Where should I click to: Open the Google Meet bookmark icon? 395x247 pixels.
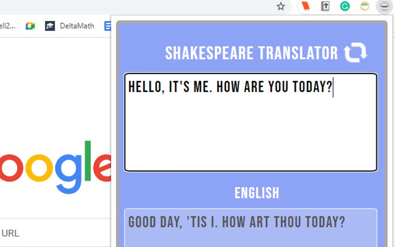(x=30, y=26)
